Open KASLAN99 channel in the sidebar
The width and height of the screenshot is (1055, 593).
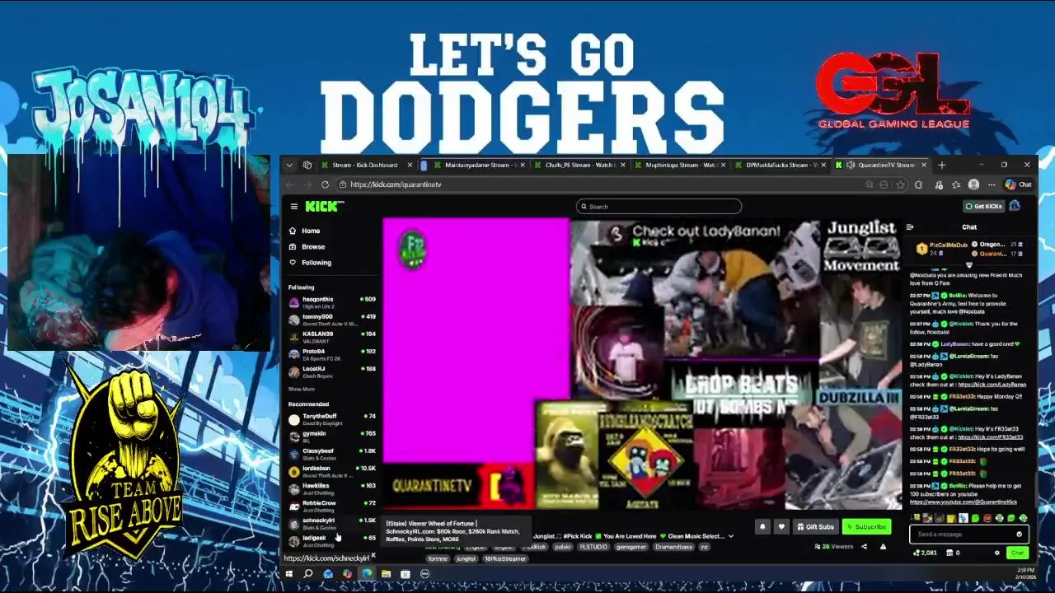(x=332, y=337)
